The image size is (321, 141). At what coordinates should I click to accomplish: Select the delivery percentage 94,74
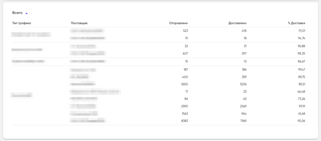coord(301,38)
